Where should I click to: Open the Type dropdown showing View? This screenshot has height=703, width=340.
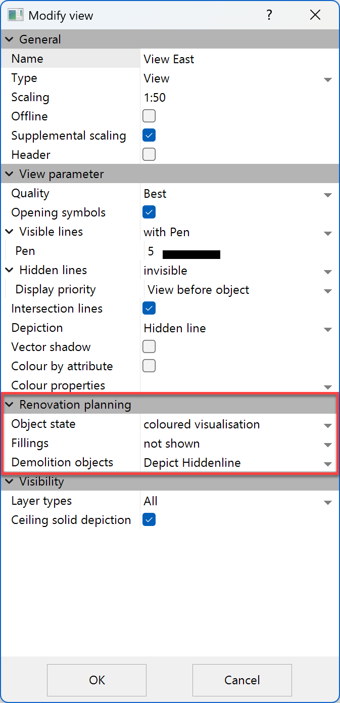tap(328, 79)
